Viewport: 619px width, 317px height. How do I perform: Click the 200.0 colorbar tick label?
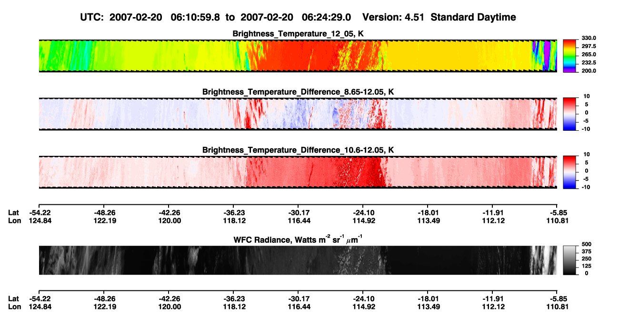point(588,70)
